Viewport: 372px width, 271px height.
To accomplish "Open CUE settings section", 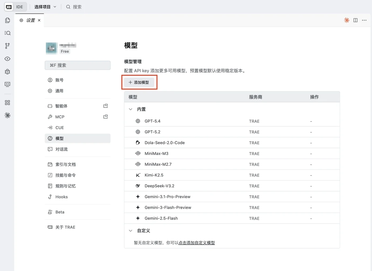I will 78,128.
